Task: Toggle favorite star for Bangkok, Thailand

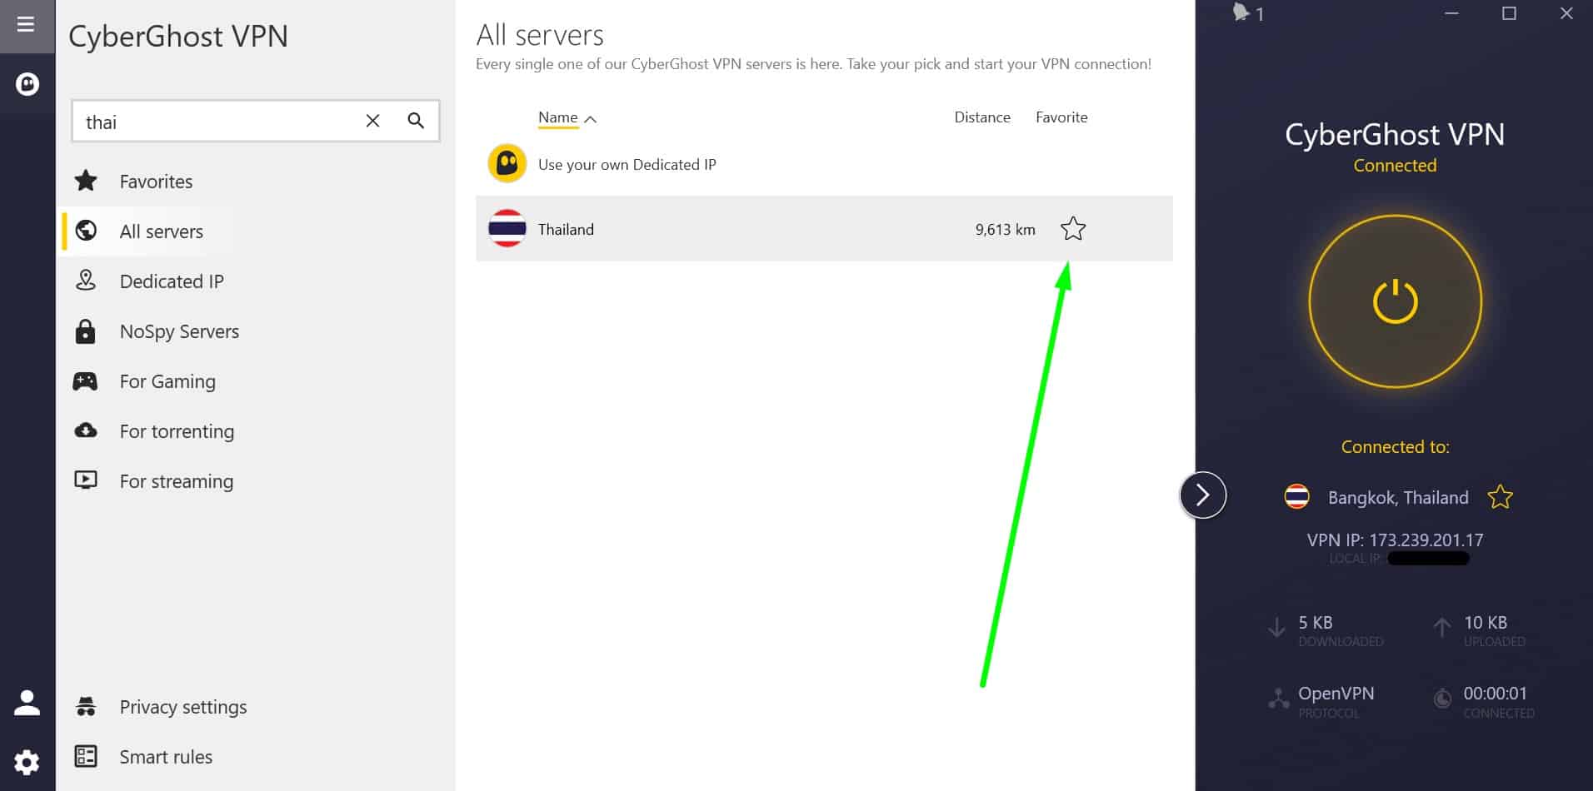Action: pos(1500,497)
